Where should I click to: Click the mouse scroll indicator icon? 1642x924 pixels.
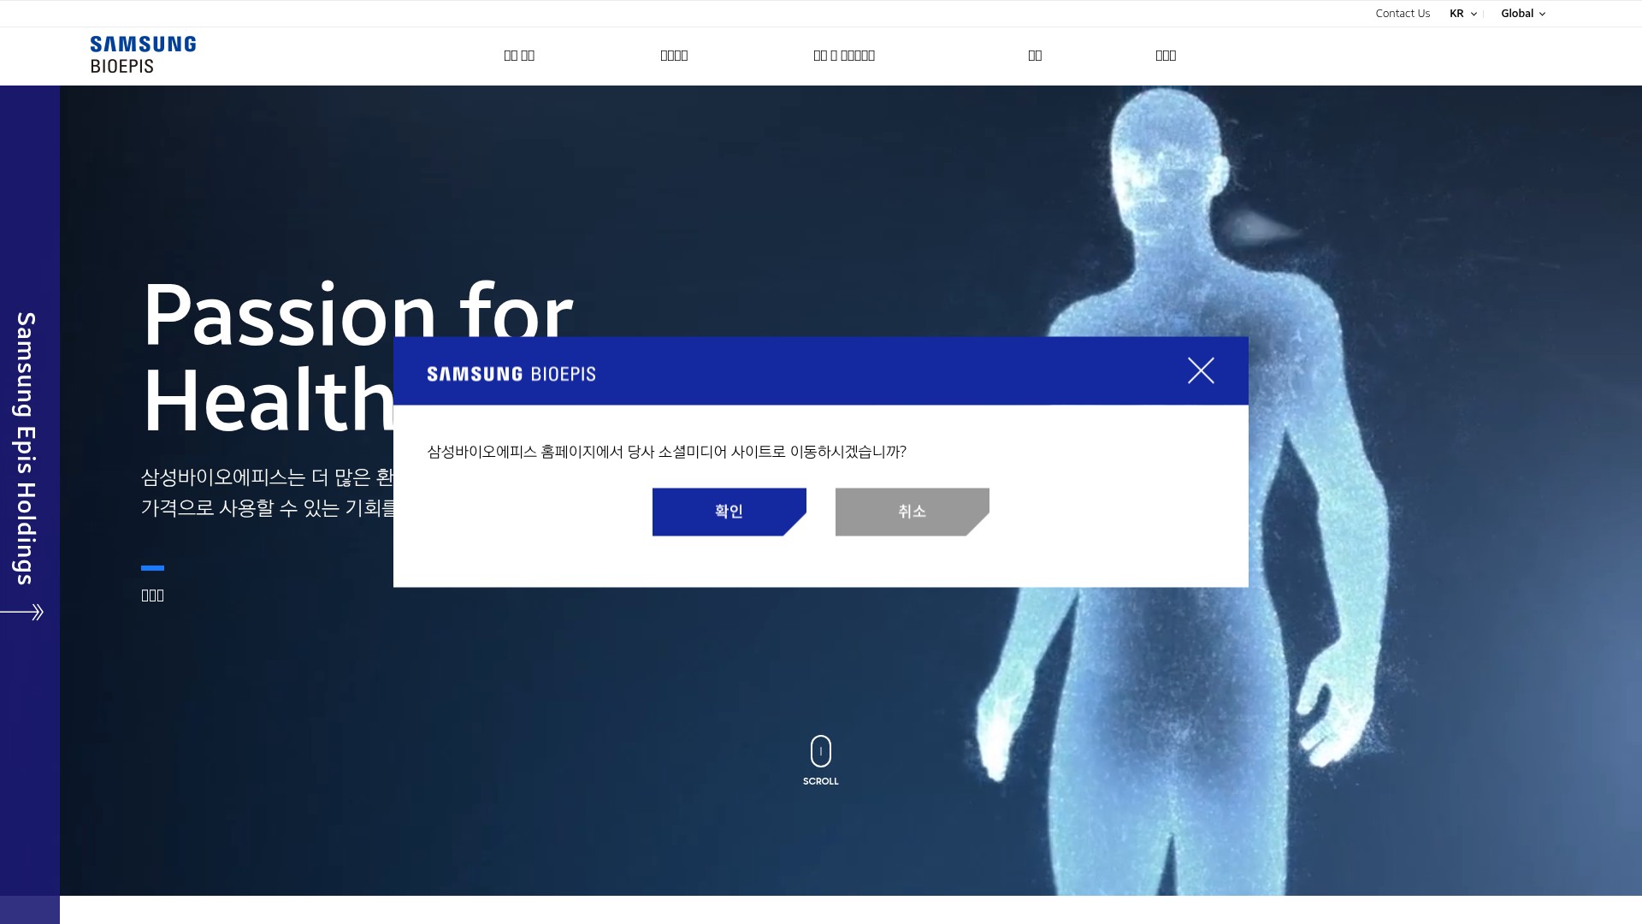click(x=821, y=751)
